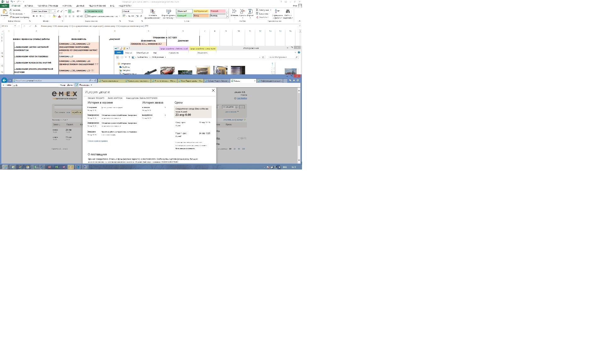The height and width of the screenshot is (339, 604).
Task: Click the red font color icon
Action: (x=59, y=16)
